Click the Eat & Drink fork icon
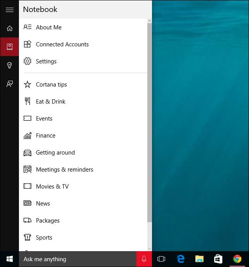This screenshot has height=267, width=249. (x=27, y=101)
